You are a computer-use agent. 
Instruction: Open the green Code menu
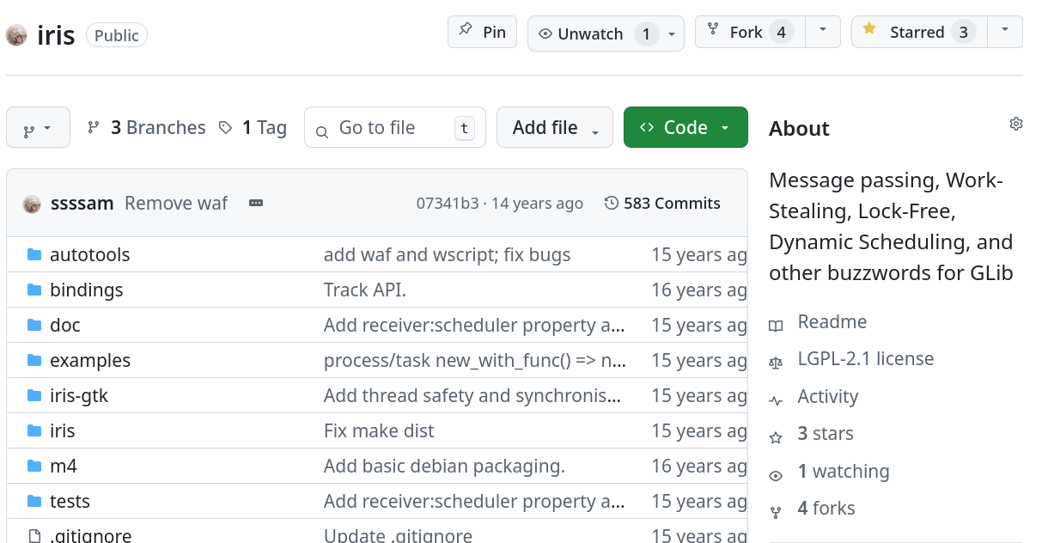coord(685,127)
